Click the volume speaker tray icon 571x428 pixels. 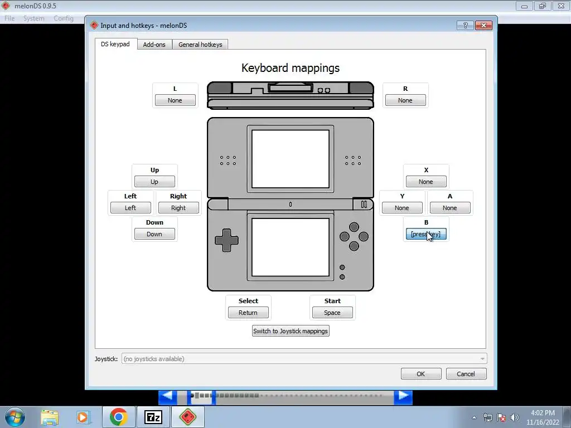(x=514, y=417)
